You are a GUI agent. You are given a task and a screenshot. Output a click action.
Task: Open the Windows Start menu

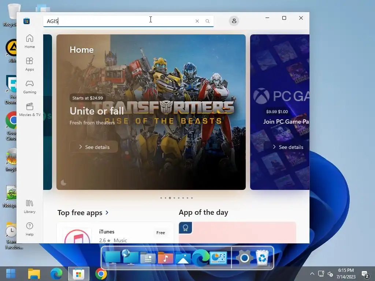(x=11, y=274)
